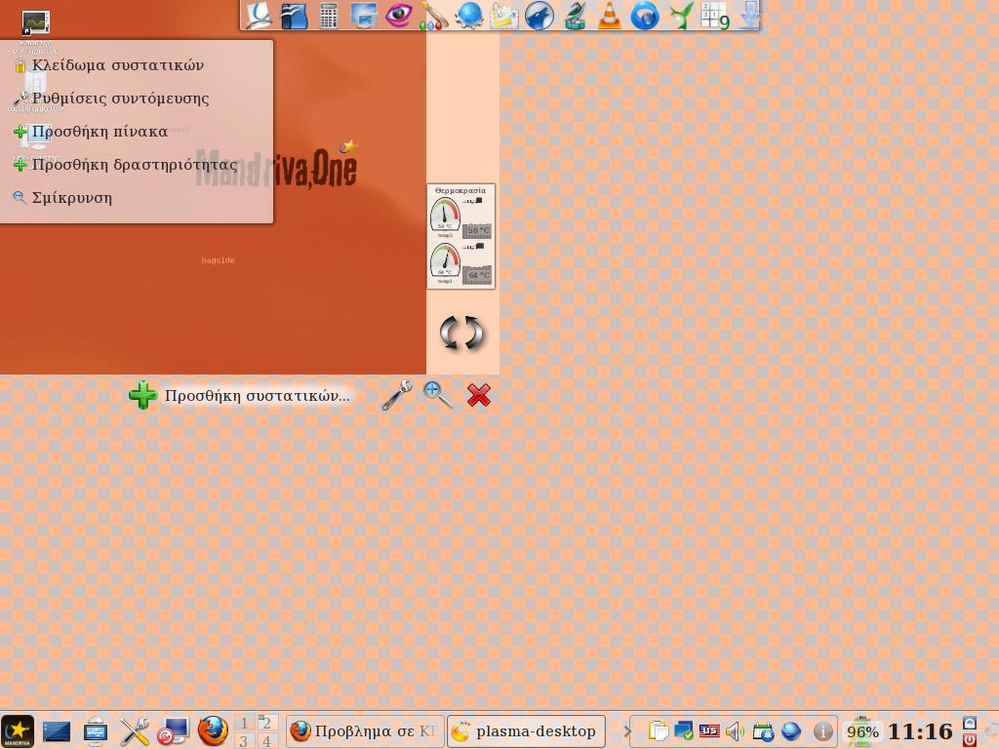The image size is (999, 749).
Task: Click the 11:16 digital clock
Action: pyautogui.click(x=920, y=731)
